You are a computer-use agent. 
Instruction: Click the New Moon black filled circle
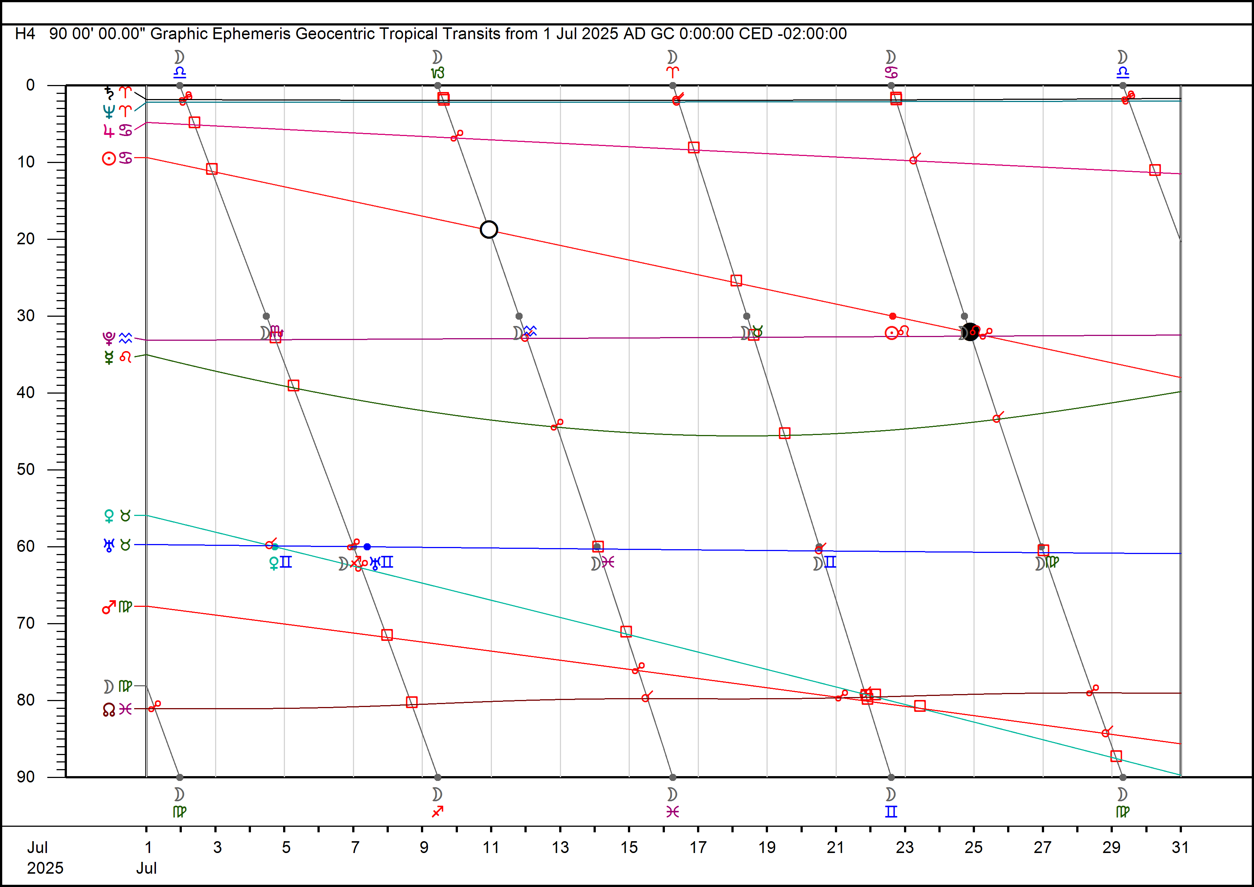[970, 332]
